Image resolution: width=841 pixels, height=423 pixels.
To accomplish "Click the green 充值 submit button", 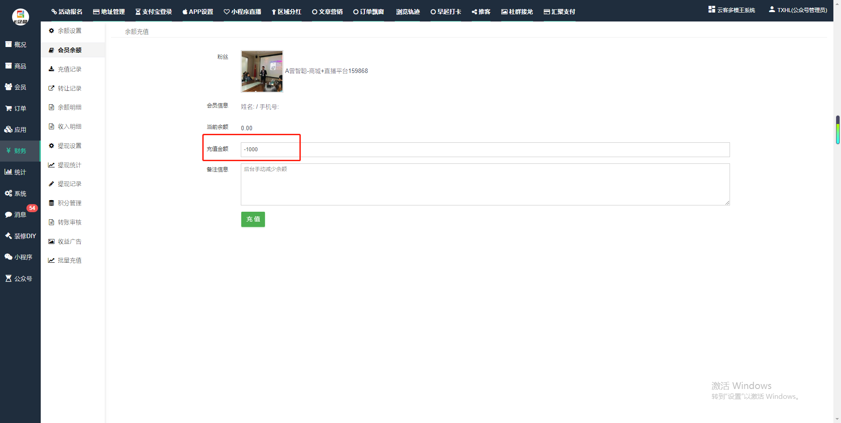I will click(x=253, y=219).
